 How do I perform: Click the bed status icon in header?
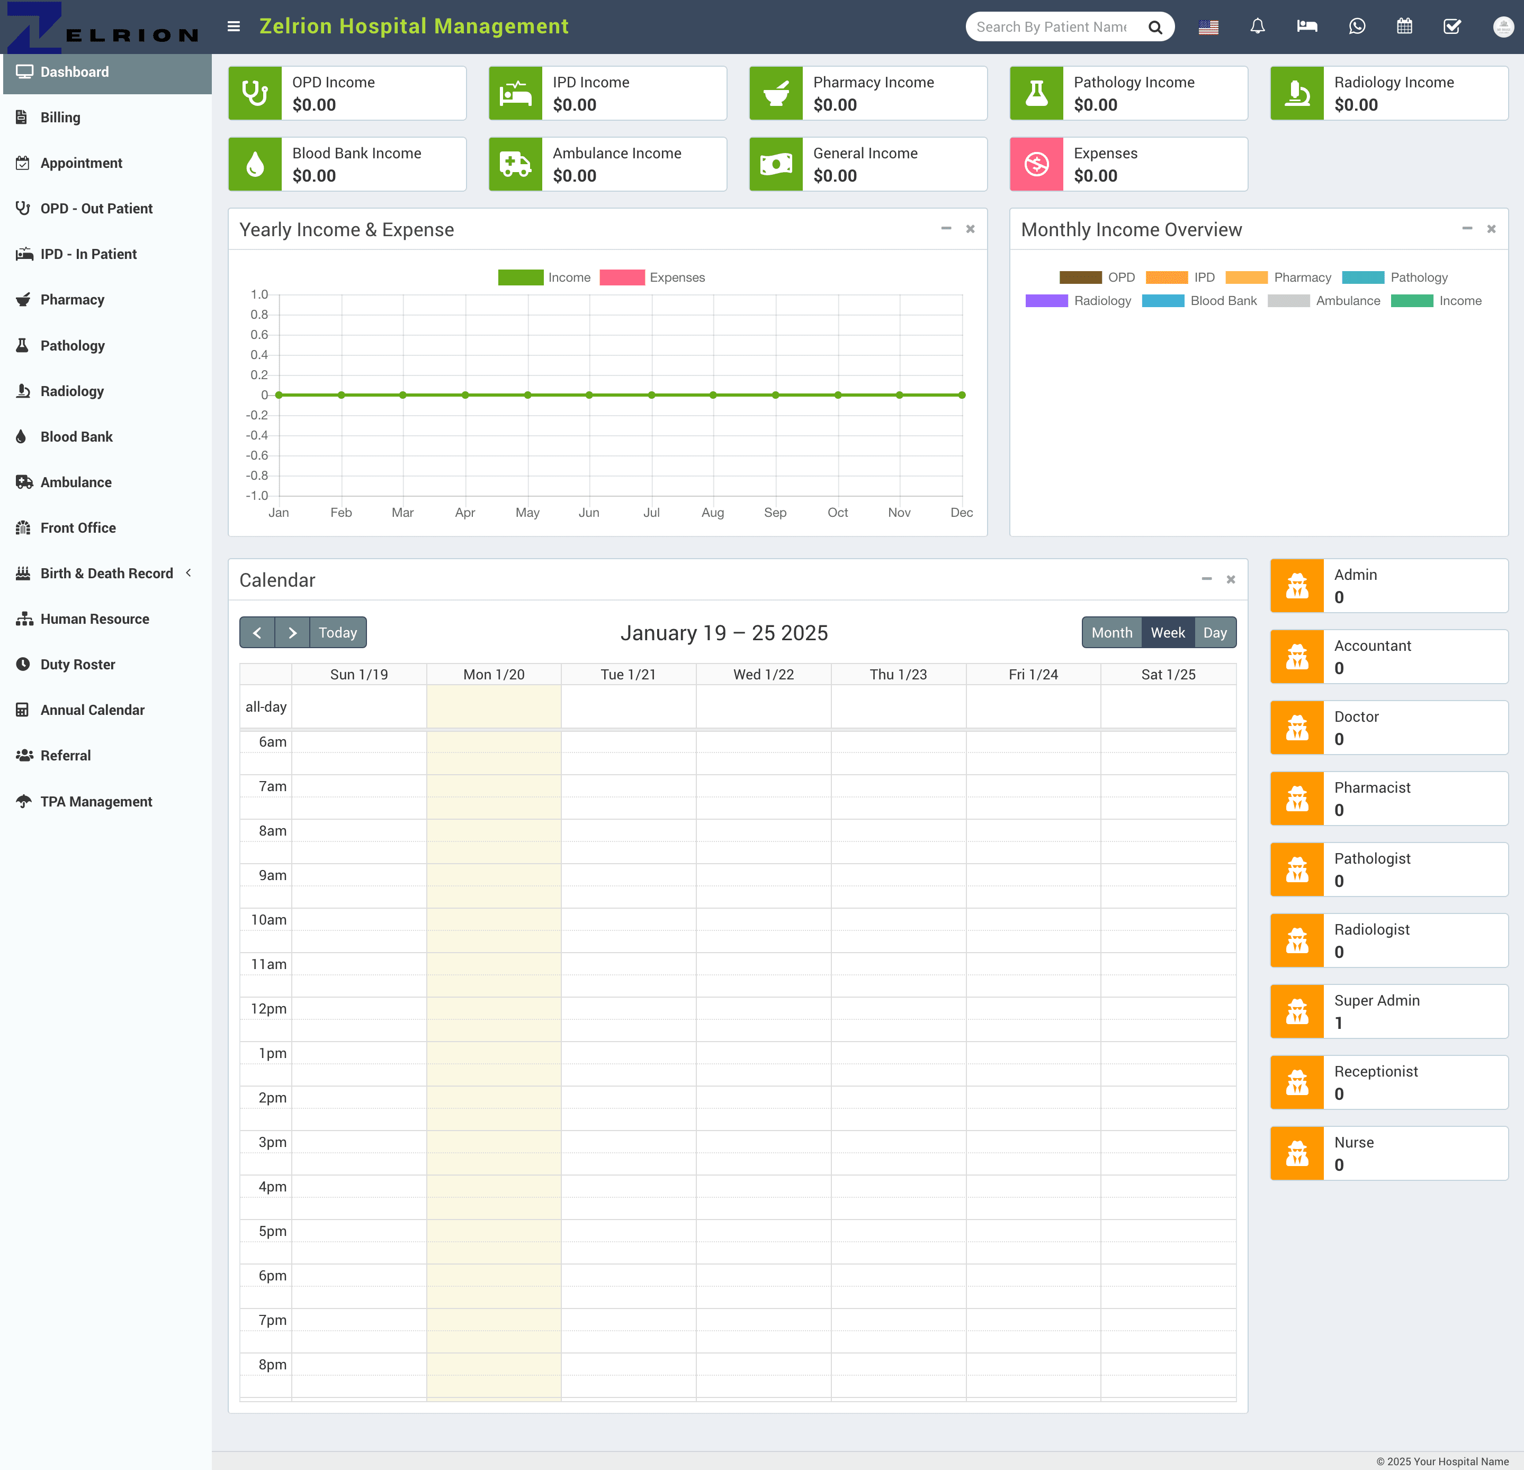coord(1306,26)
